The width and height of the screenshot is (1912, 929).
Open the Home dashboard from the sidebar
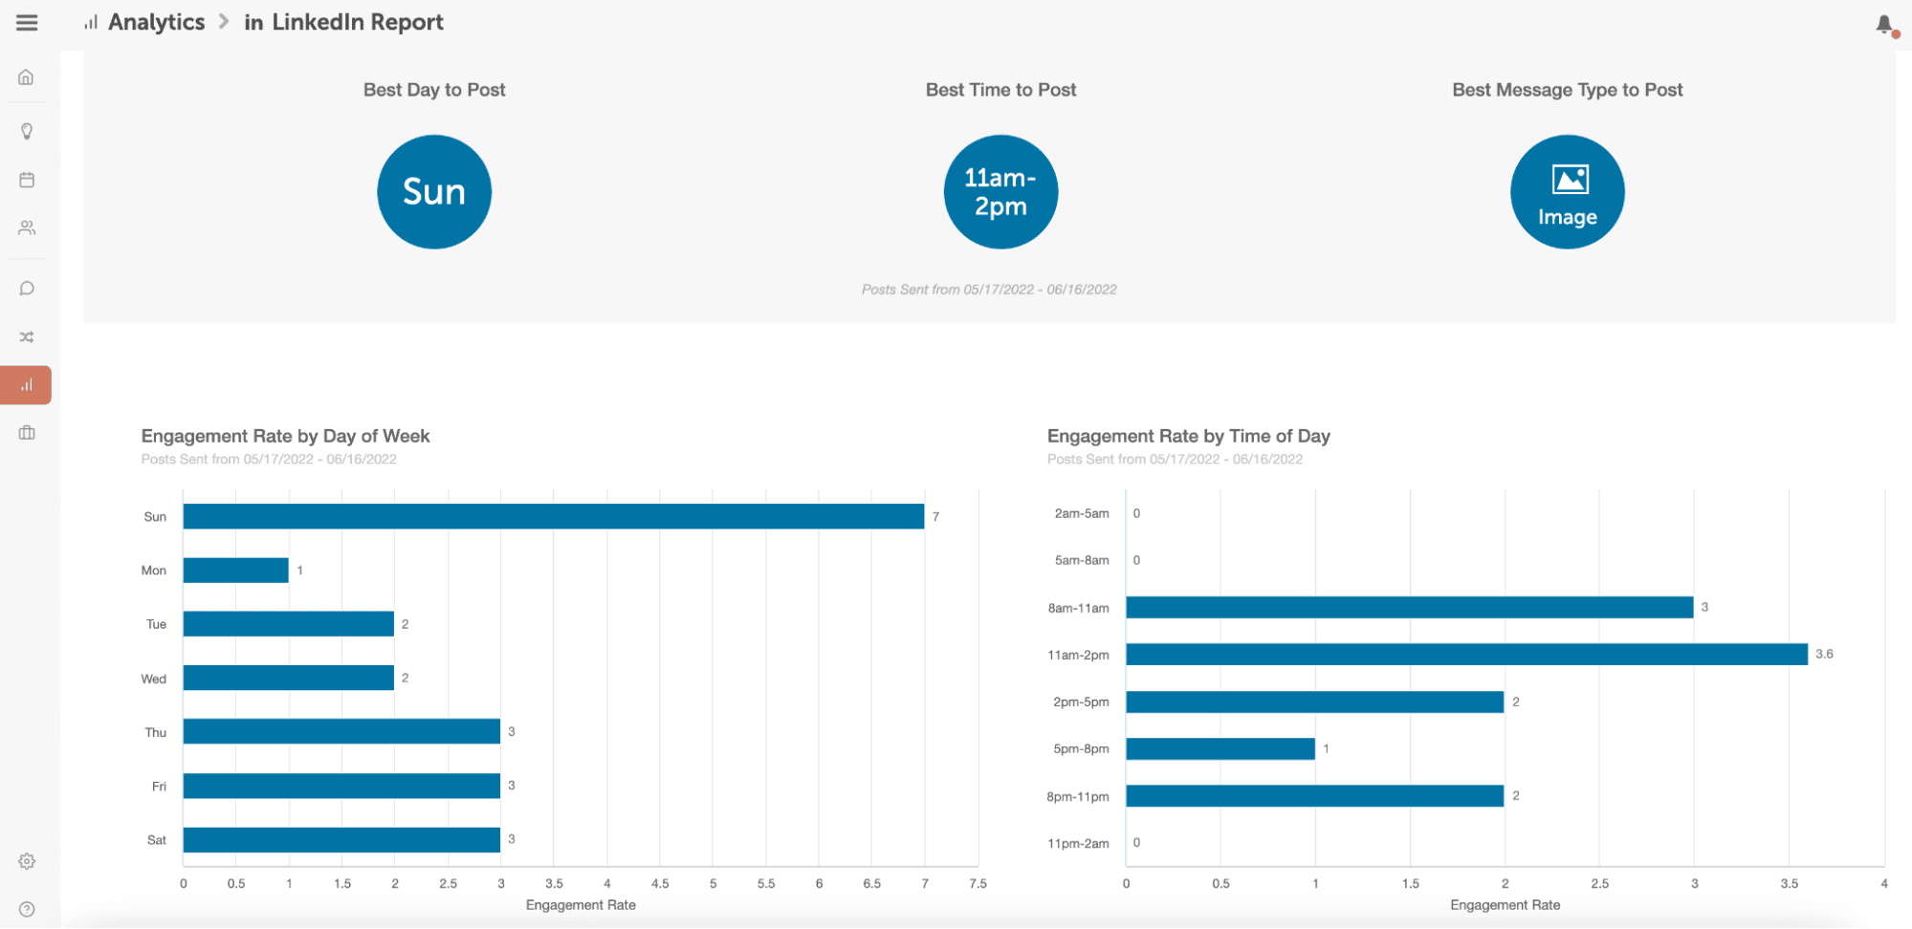pos(26,76)
